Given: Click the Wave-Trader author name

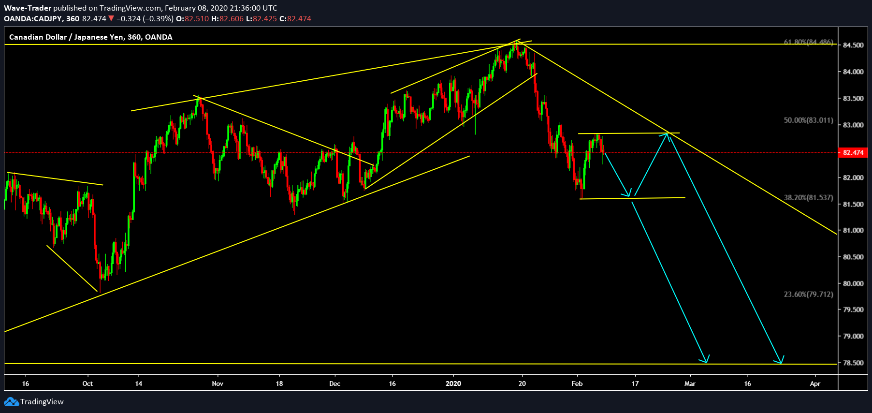Looking at the screenshot, I should 28,8.
